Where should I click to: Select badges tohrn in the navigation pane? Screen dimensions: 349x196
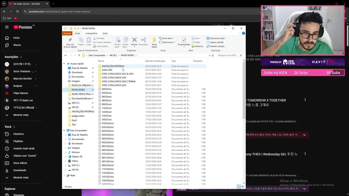pyautogui.click(x=78, y=116)
